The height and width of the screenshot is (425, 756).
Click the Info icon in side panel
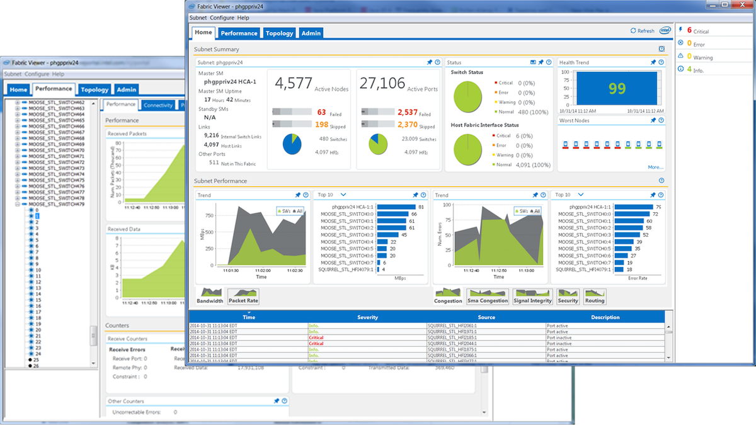pos(680,69)
